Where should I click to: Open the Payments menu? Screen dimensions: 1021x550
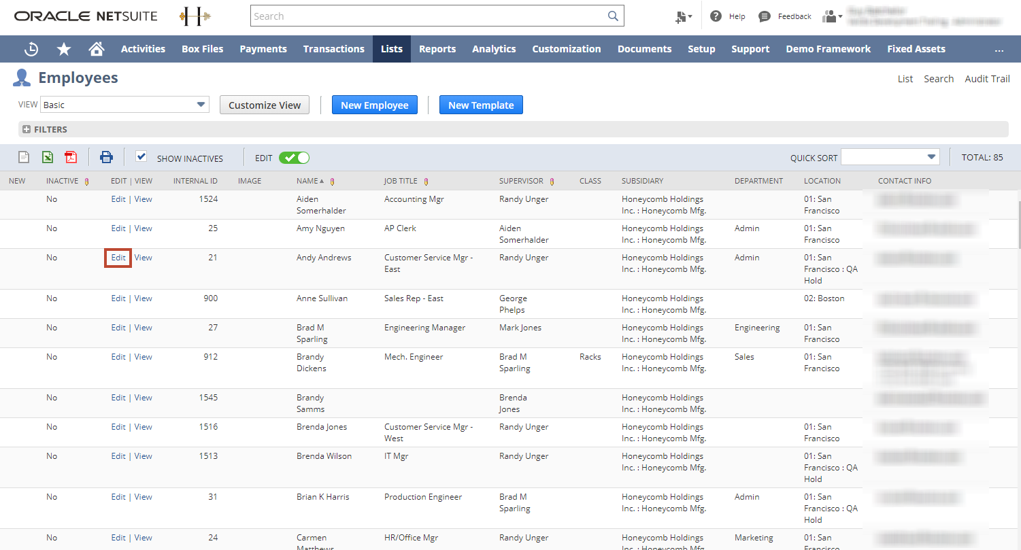(263, 49)
